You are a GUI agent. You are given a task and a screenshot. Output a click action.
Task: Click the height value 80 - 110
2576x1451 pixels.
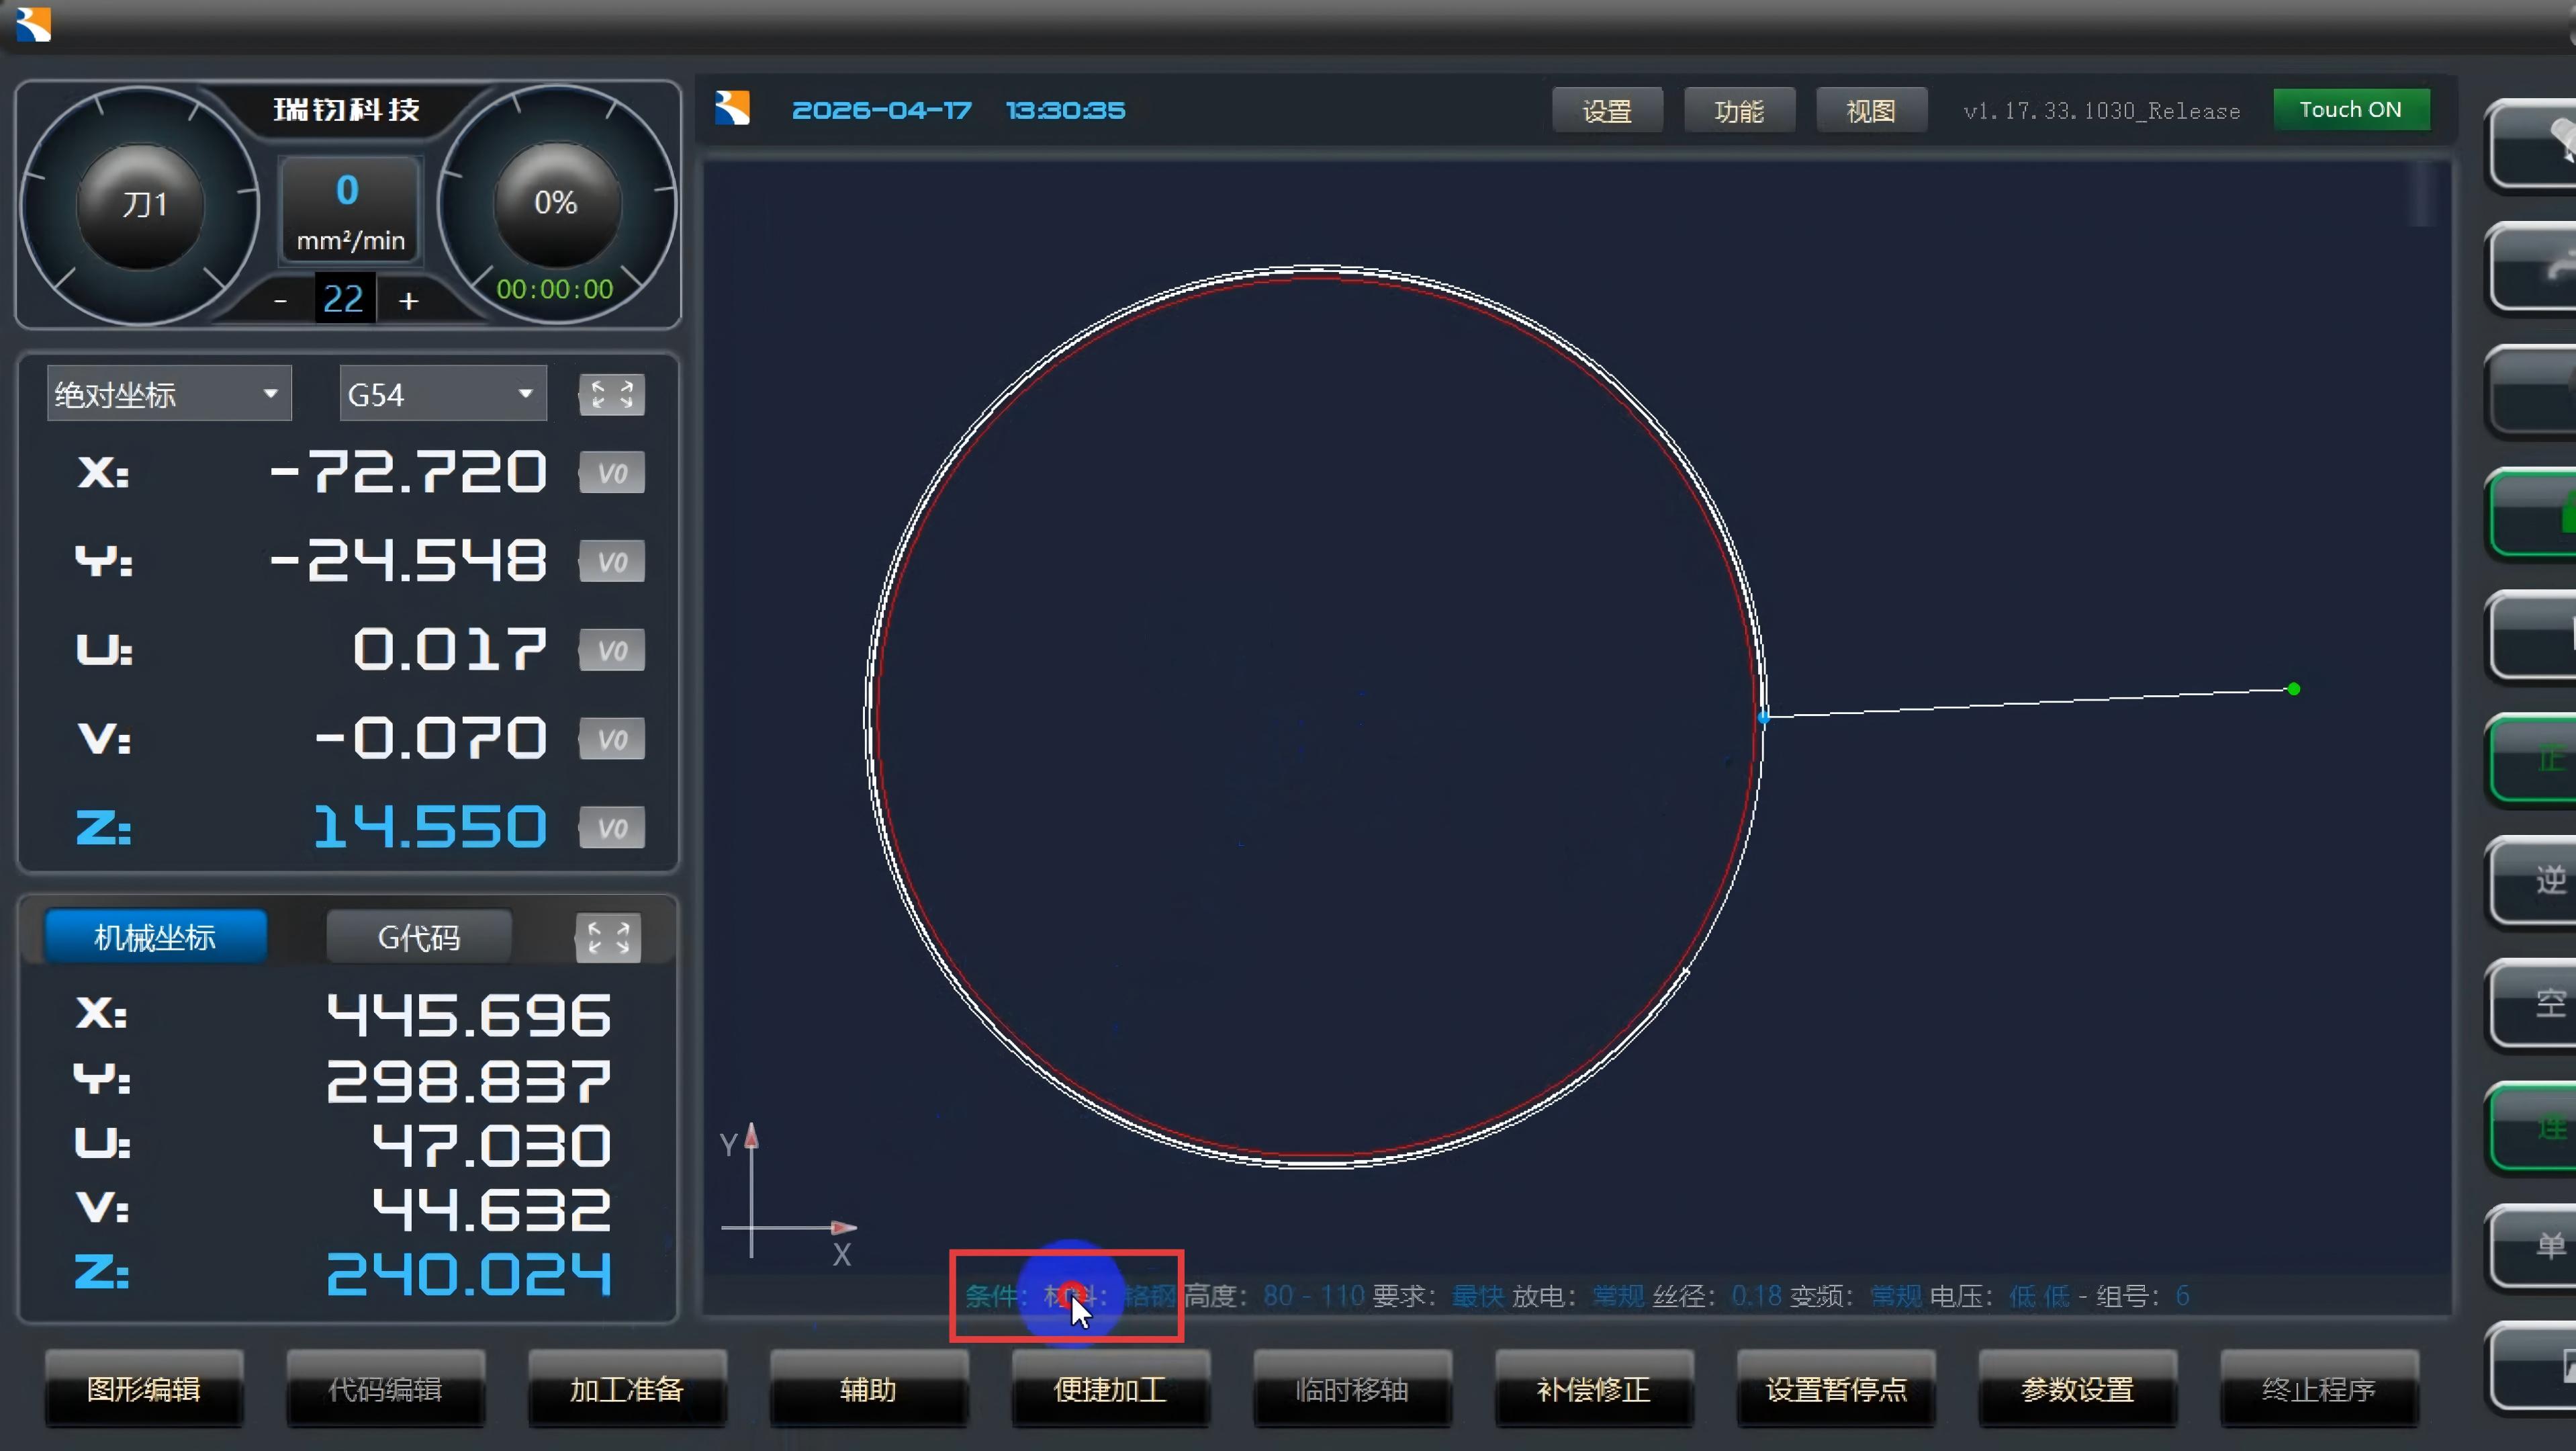click(1314, 1296)
